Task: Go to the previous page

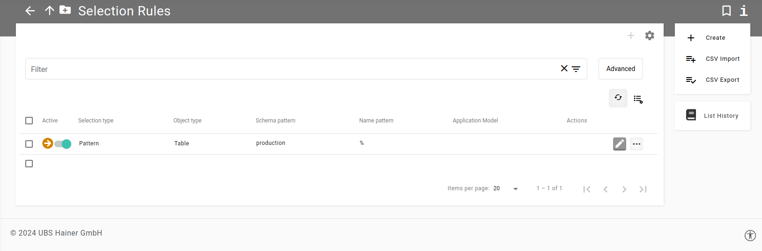Action: (606, 189)
